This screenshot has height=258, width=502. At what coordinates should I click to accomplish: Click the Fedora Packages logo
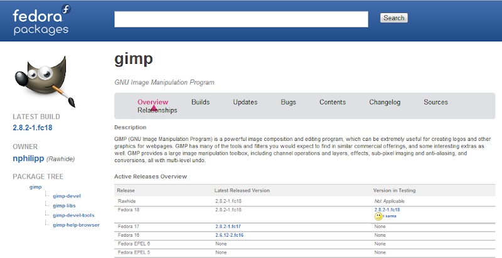click(x=41, y=20)
